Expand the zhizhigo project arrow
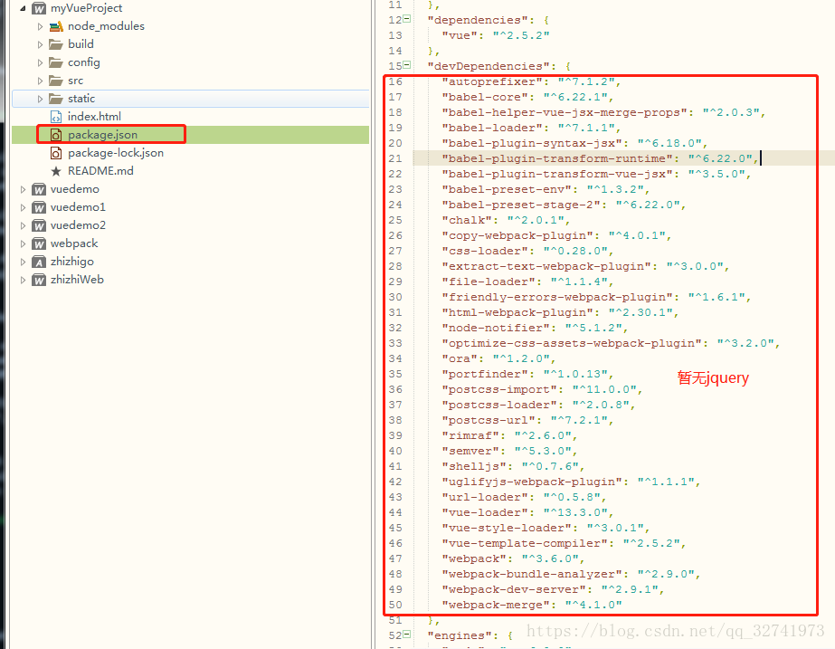This screenshot has height=649, width=835. (23, 262)
